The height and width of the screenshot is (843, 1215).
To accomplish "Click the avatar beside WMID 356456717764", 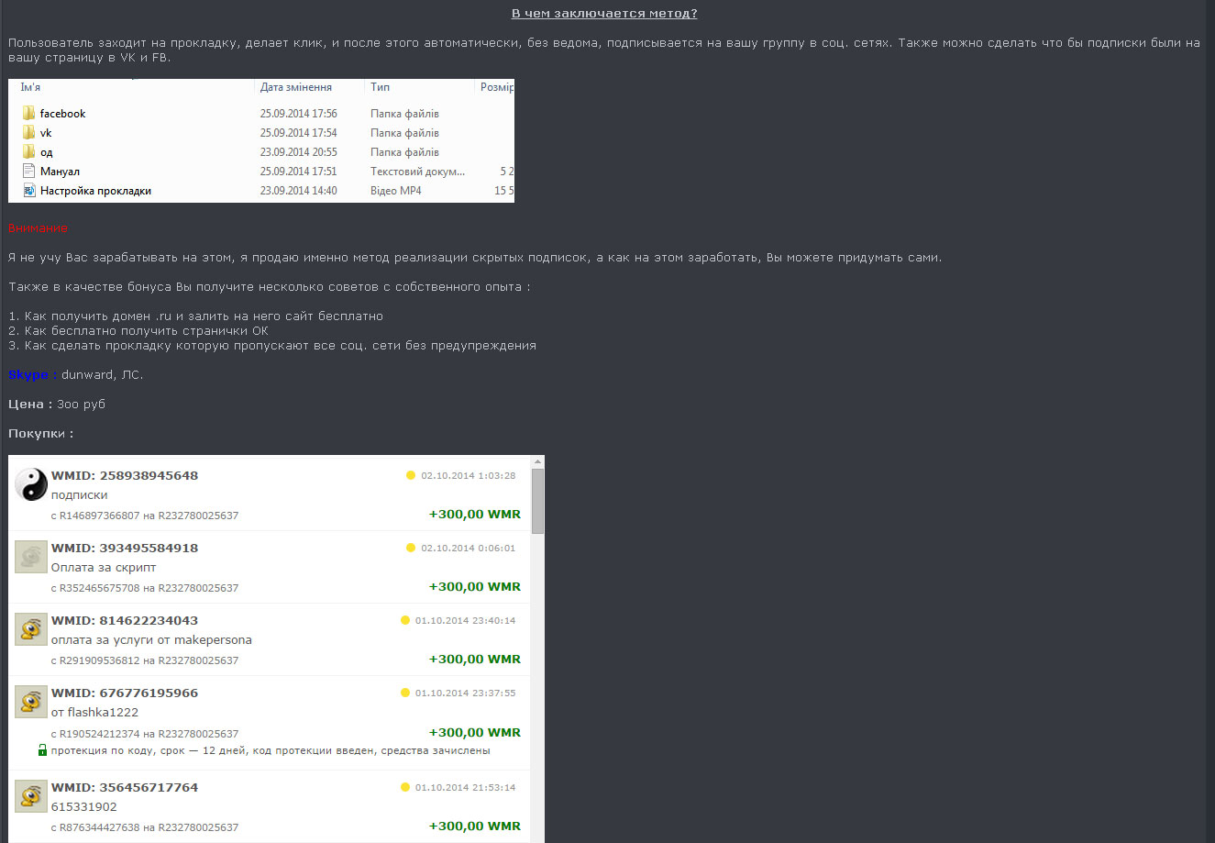I will pyautogui.click(x=31, y=796).
